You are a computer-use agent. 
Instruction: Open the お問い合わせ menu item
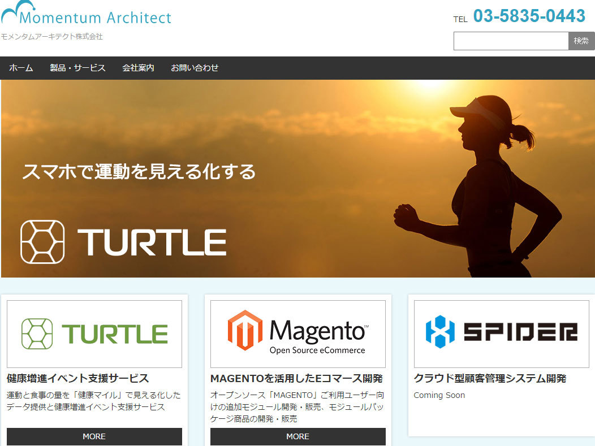point(195,68)
